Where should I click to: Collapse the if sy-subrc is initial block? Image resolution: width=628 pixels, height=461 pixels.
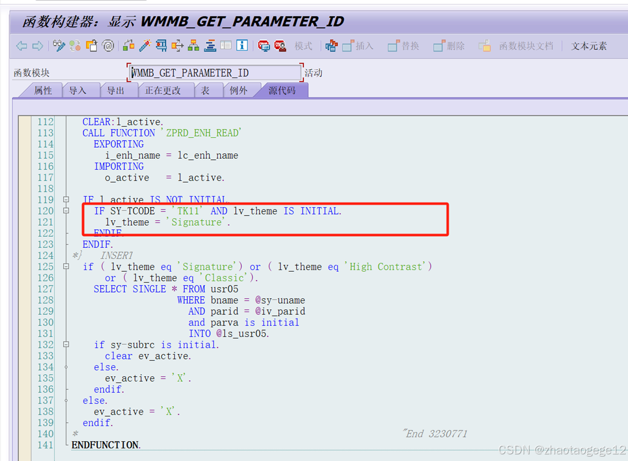66,344
